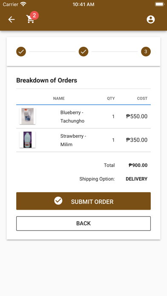Click the Back button
This screenshot has width=167, height=296.
tap(83, 224)
